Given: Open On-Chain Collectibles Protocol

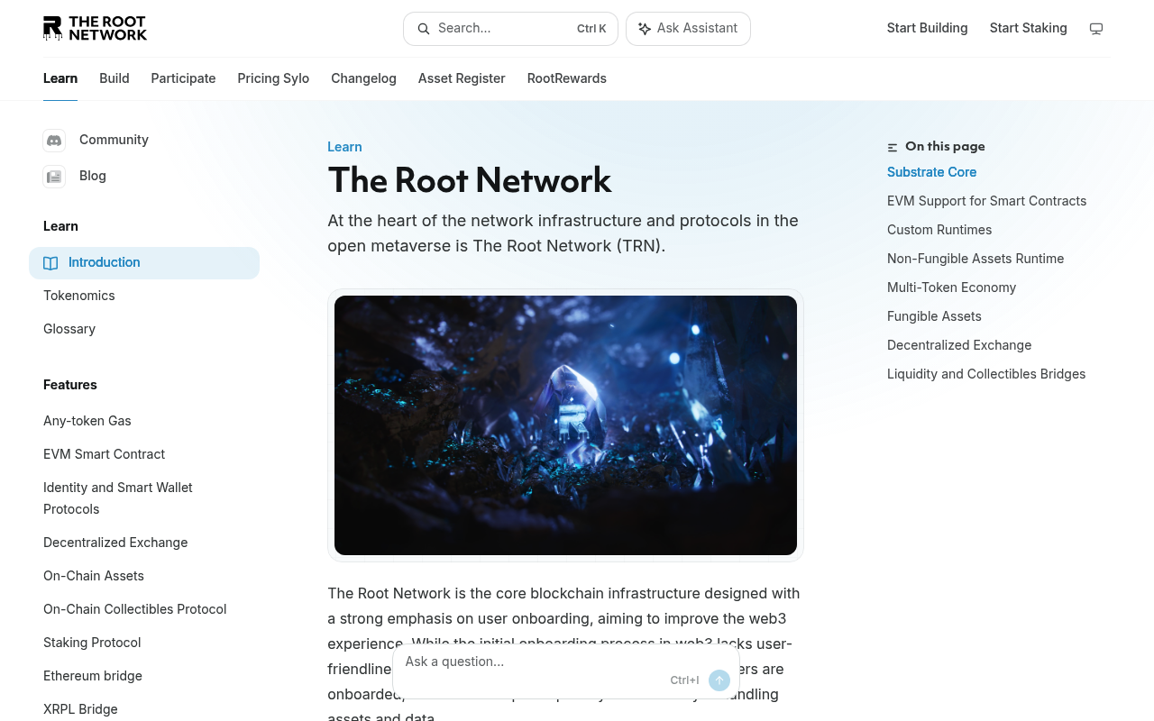Looking at the screenshot, I should pos(135,609).
